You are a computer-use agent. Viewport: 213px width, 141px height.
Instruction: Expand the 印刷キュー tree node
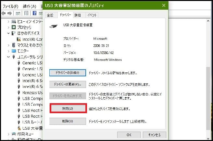8,134
